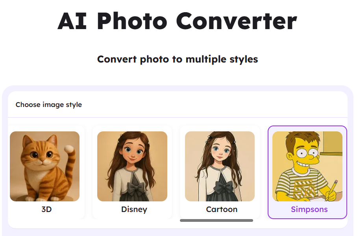The width and height of the screenshot is (359, 236).
Task: Select the Simpsons style preview image
Action: click(x=307, y=166)
